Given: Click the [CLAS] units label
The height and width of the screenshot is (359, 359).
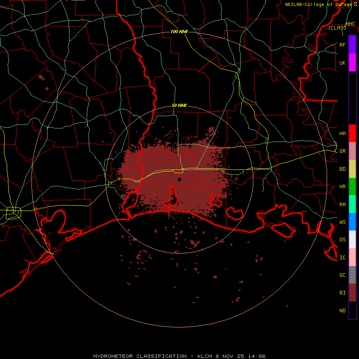Looking at the screenshot, I should point(337,28).
